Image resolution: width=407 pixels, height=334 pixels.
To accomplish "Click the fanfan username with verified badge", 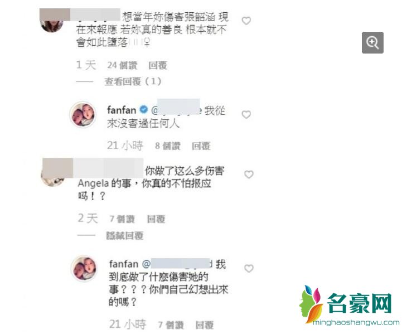I will pyautogui.click(x=122, y=110).
